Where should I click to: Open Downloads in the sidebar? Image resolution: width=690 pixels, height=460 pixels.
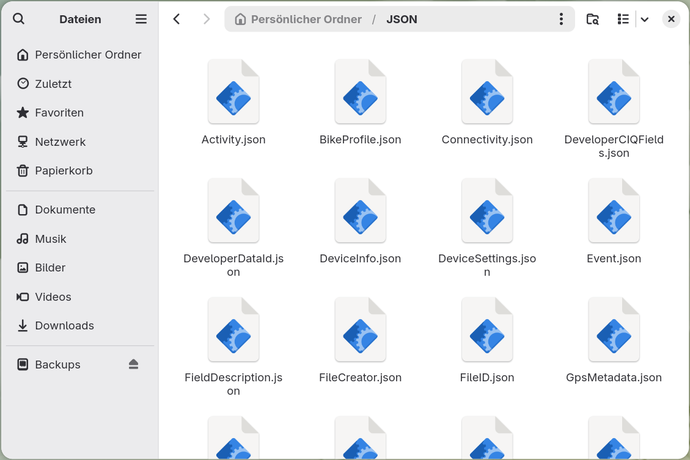[x=80, y=326]
